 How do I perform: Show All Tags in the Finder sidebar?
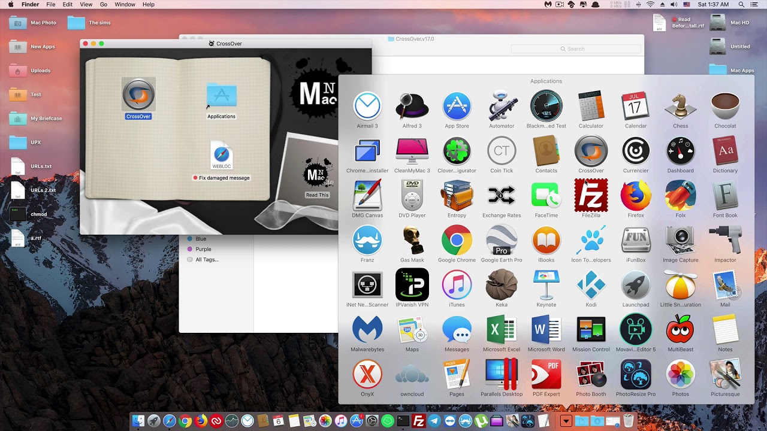pyautogui.click(x=207, y=259)
